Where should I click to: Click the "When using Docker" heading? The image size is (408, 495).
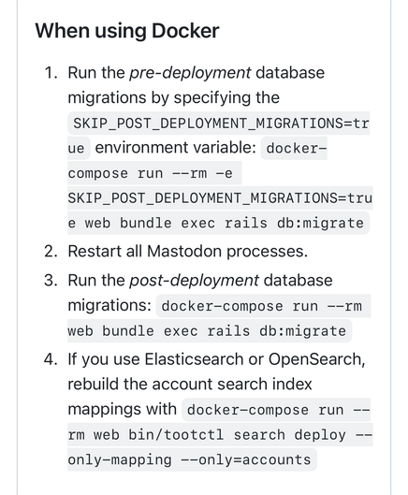coord(127,31)
